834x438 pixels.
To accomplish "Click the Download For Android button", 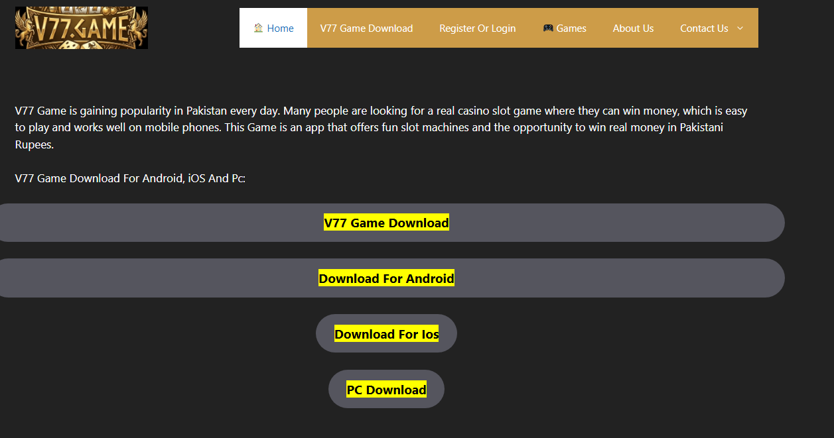I will tap(386, 278).
